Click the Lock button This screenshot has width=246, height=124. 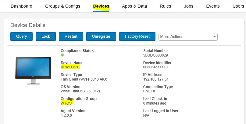[x=46, y=36]
